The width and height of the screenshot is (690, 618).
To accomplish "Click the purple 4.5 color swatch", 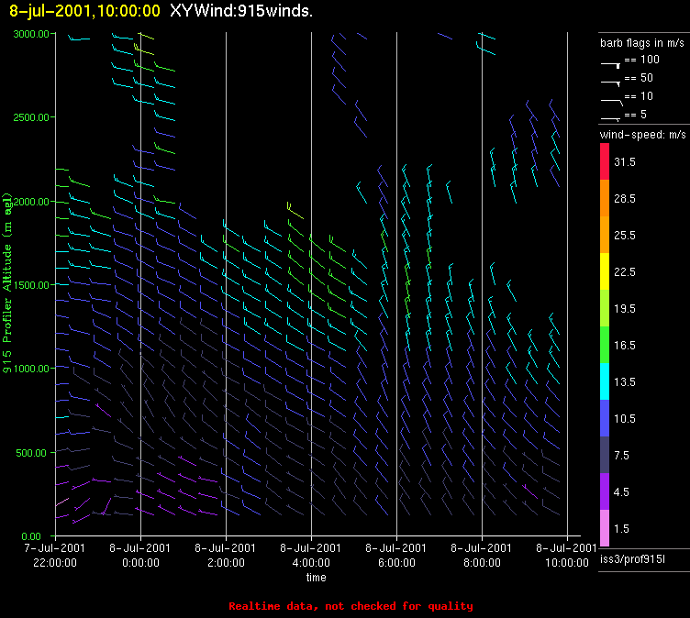I will click(x=605, y=491).
